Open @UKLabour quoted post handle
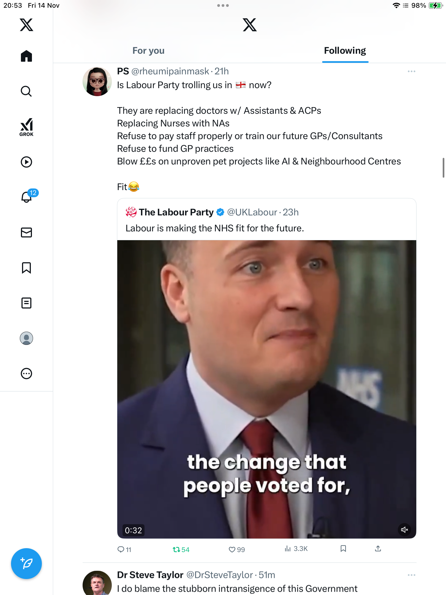The width and height of the screenshot is (446, 595). pos(252,212)
